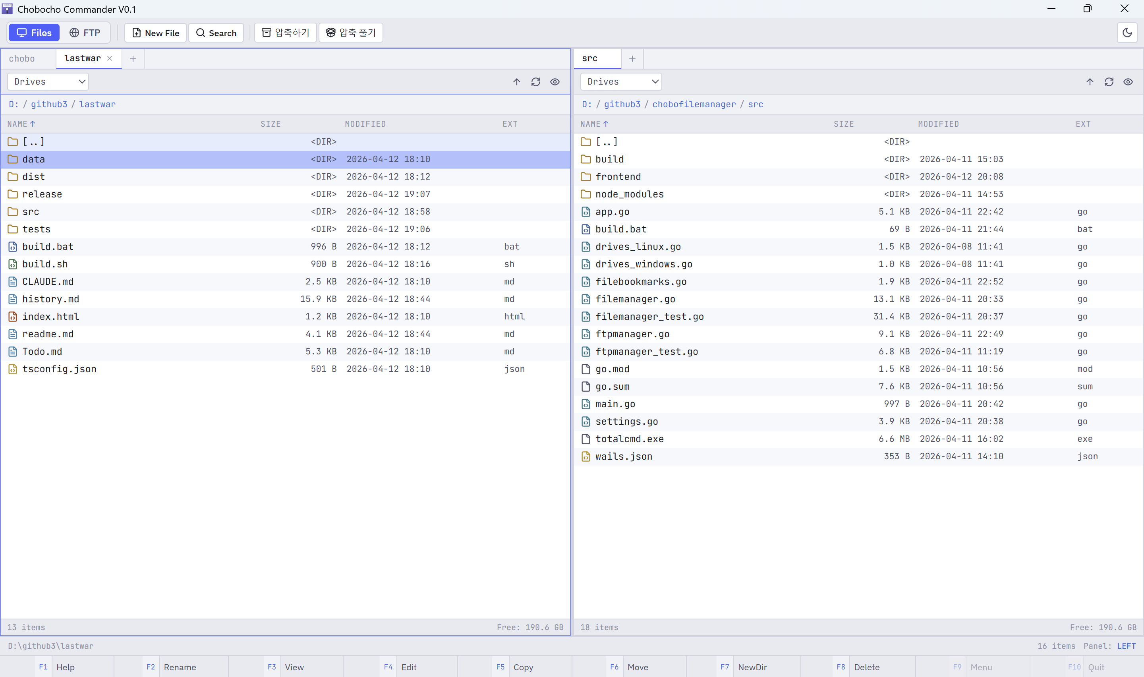Go up one directory in right panel
This screenshot has height=677, width=1144.
[1089, 82]
